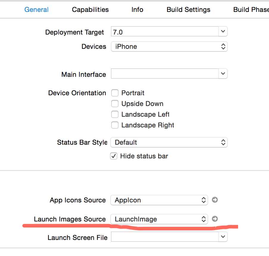Open the App Icons Source AppIcon popup
This screenshot has height=256, width=269.
coord(159,200)
